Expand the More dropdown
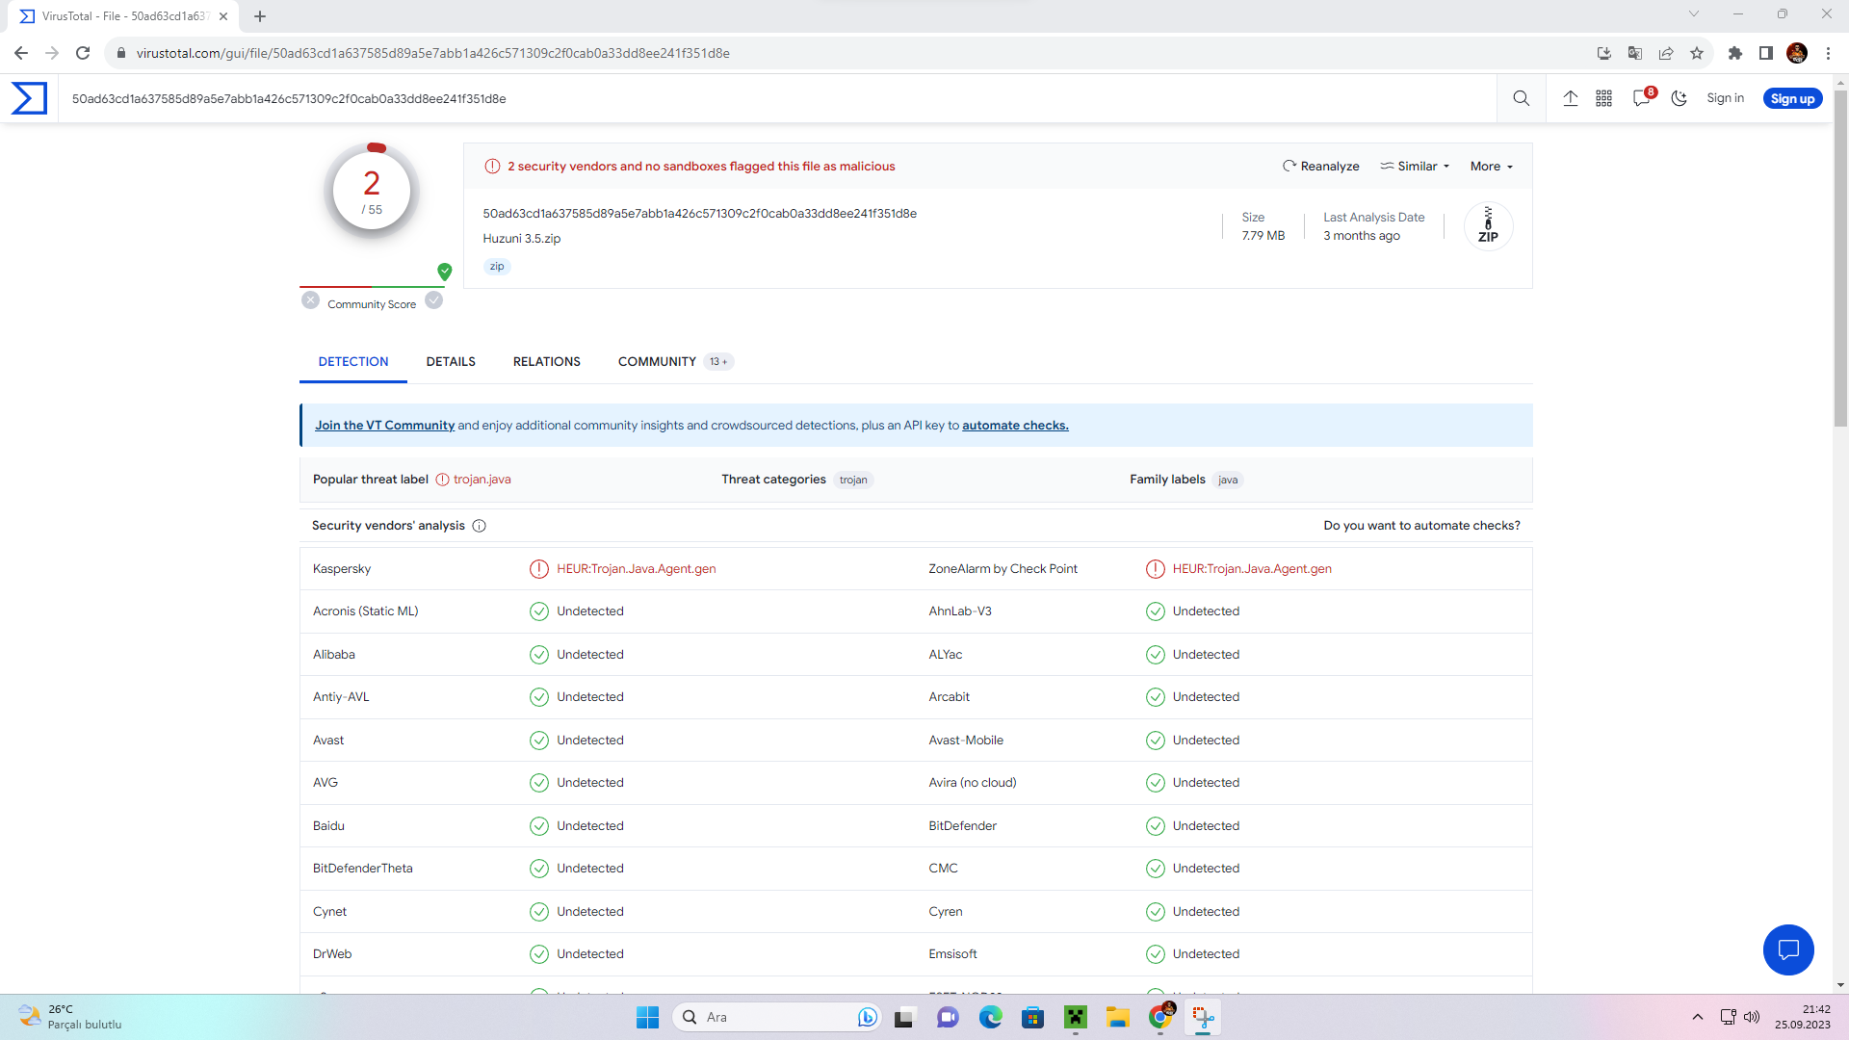The image size is (1849, 1040). click(1492, 167)
